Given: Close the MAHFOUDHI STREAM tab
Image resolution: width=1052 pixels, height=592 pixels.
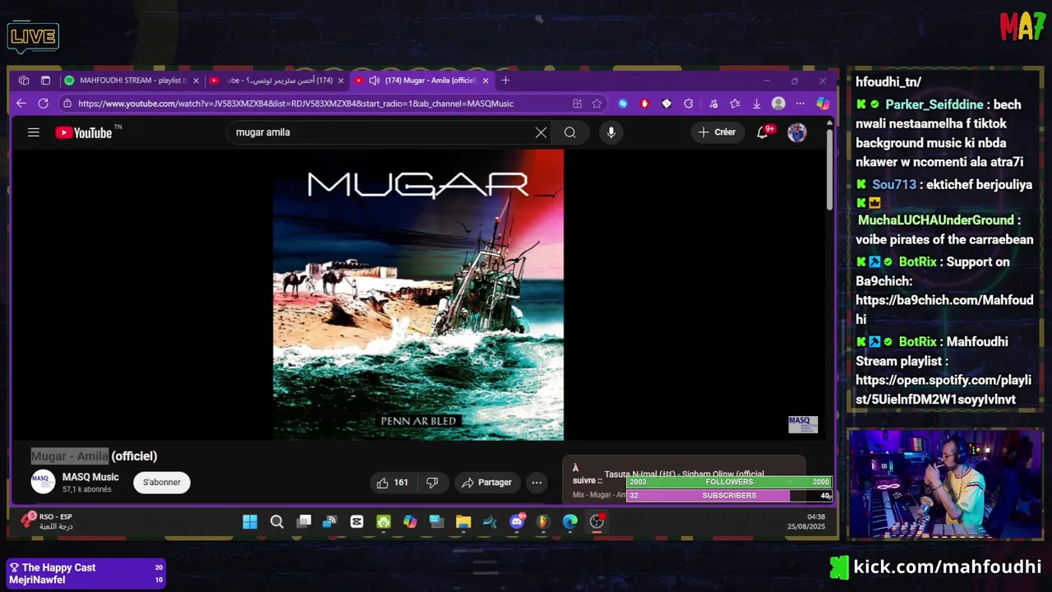Looking at the screenshot, I should tap(196, 81).
